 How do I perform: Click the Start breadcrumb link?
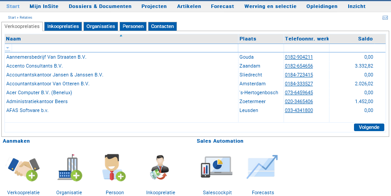tap(12, 18)
